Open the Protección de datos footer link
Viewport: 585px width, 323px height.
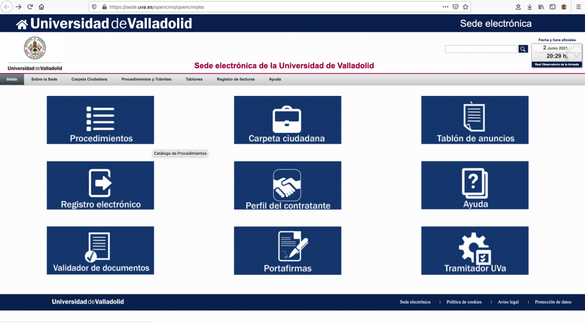553,302
